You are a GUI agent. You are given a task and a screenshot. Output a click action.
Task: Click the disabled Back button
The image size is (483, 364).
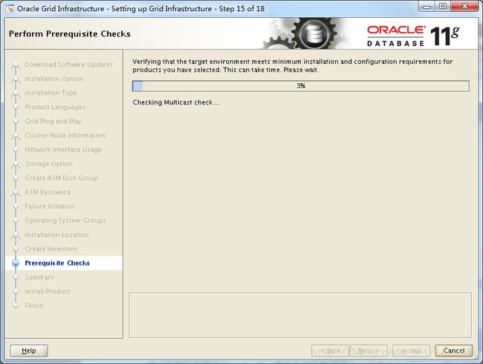coord(330,351)
